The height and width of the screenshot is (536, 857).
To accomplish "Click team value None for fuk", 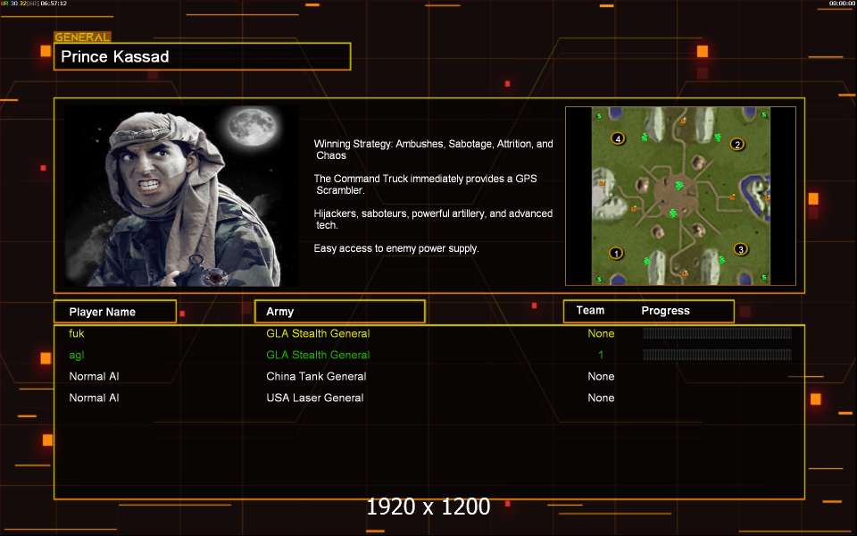I will pos(601,333).
